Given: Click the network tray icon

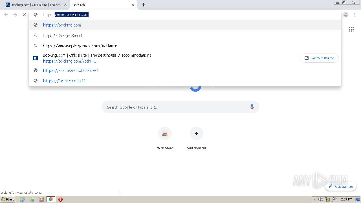Looking at the screenshot, I should point(327,199).
